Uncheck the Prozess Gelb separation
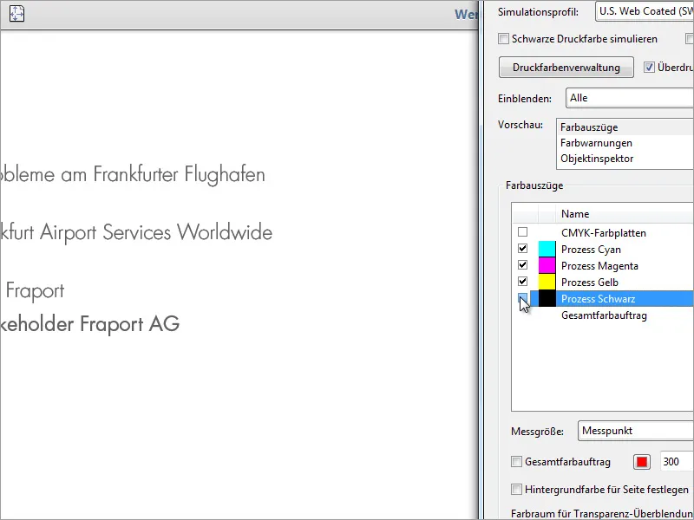The width and height of the screenshot is (694, 520). click(523, 281)
